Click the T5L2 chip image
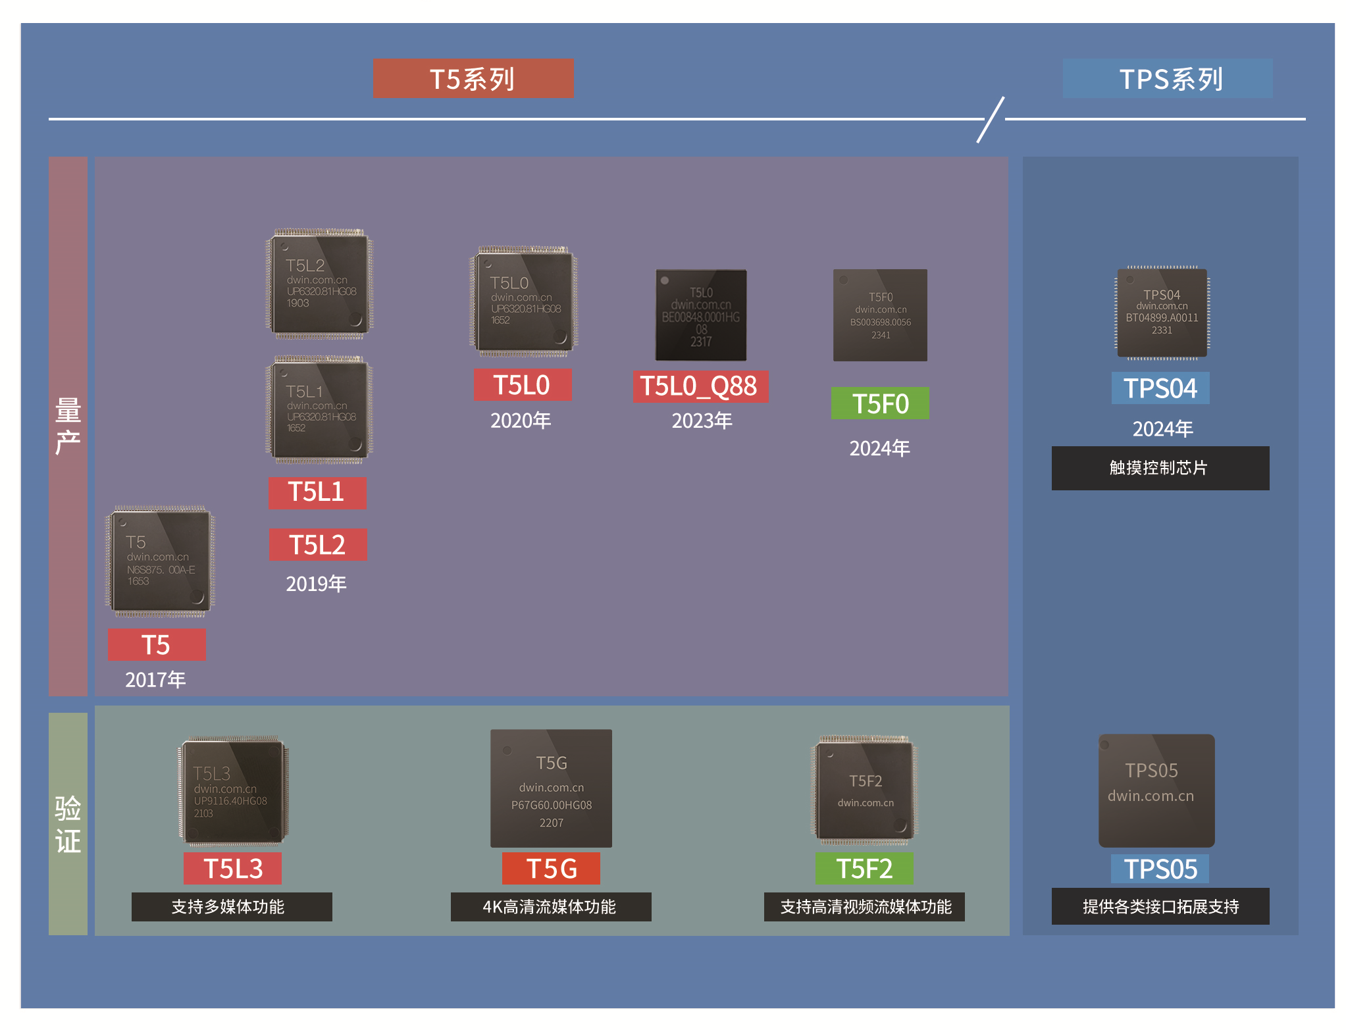Image resolution: width=1346 pixels, height=1030 pixels. [319, 283]
